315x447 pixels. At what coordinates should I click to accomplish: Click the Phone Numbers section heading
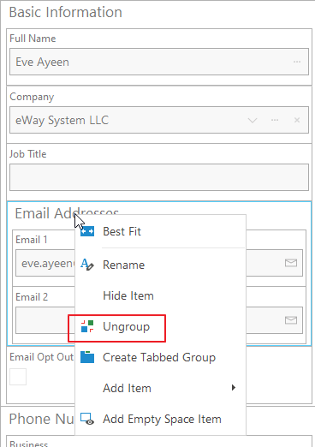(42, 419)
